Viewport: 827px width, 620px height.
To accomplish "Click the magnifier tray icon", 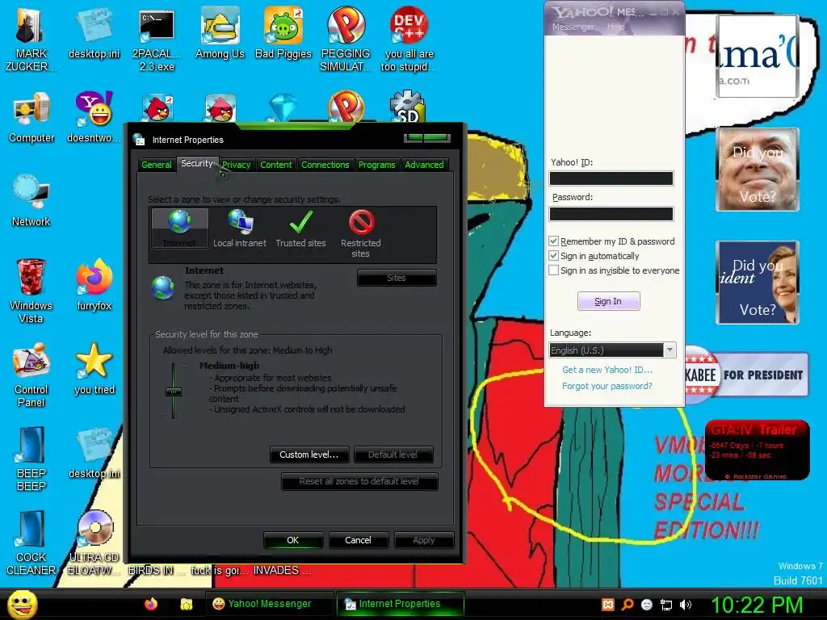I will coord(628,605).
